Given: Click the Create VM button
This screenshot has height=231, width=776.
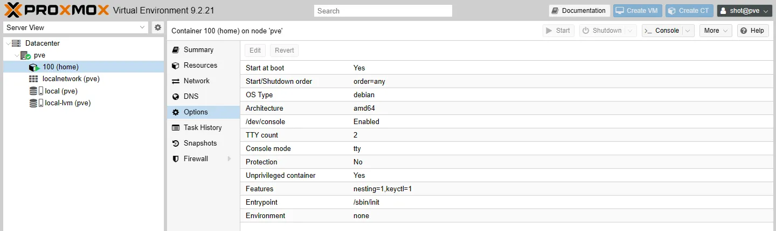Looking at the screenshot, I should 637,11.
